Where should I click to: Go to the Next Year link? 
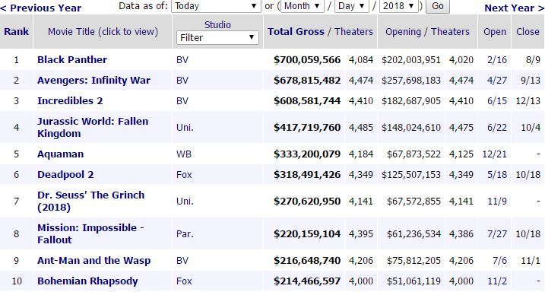coord(515,8)
